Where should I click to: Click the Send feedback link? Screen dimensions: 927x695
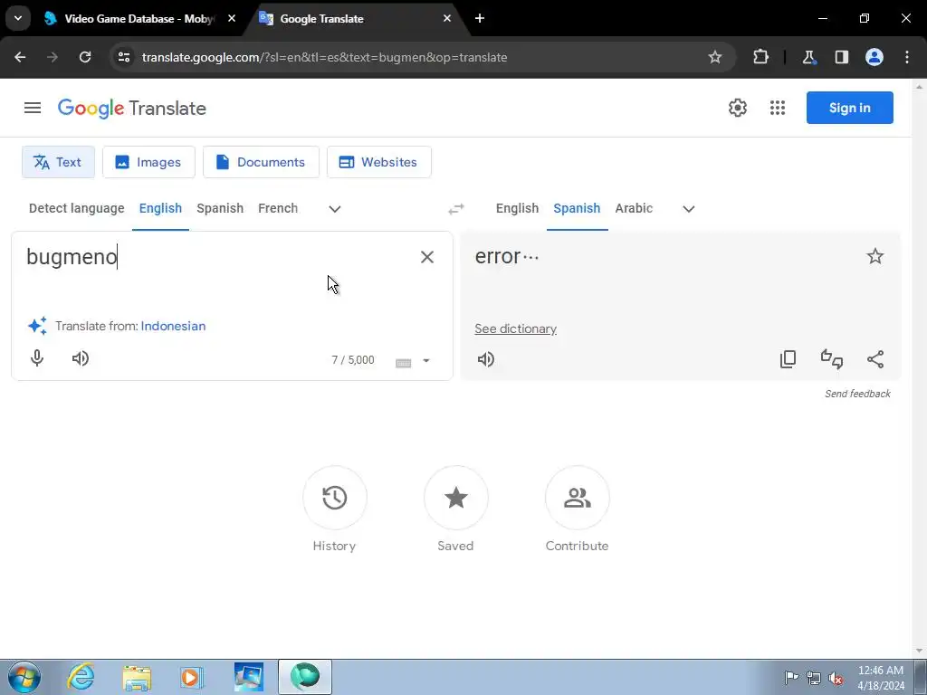(857, 394)
